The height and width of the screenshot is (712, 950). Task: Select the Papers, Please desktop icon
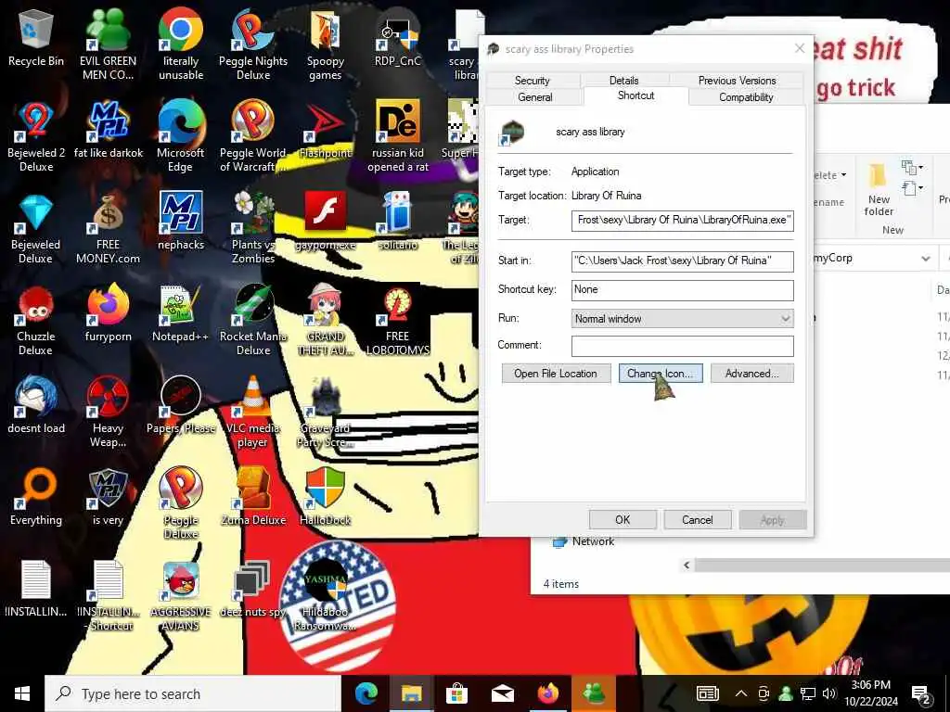click(x=181, y=406)
